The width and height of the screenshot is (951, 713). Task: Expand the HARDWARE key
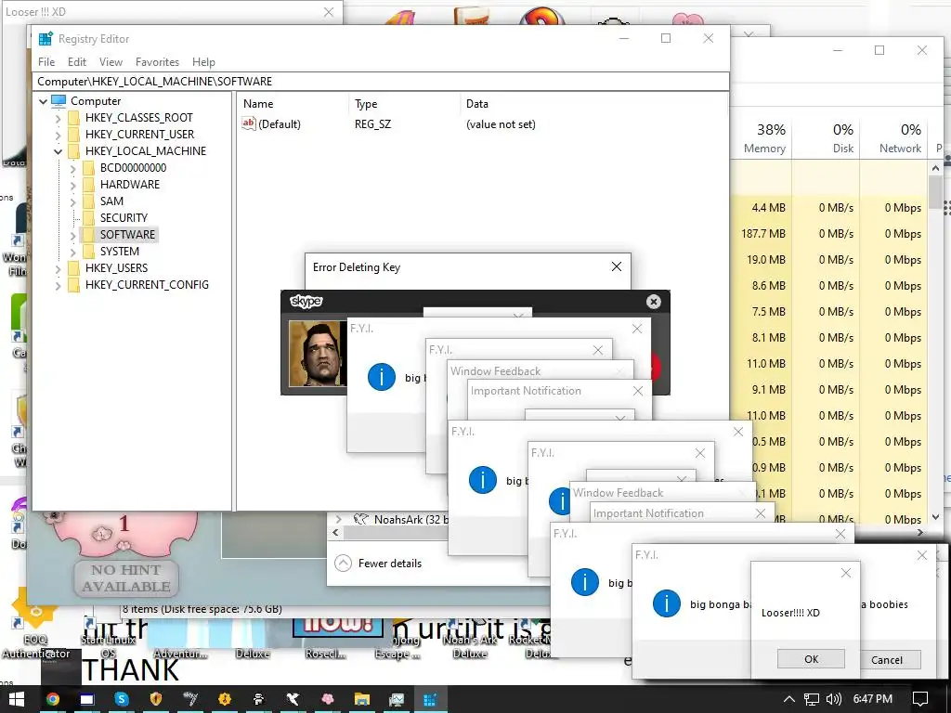click(x=72, y=185)
